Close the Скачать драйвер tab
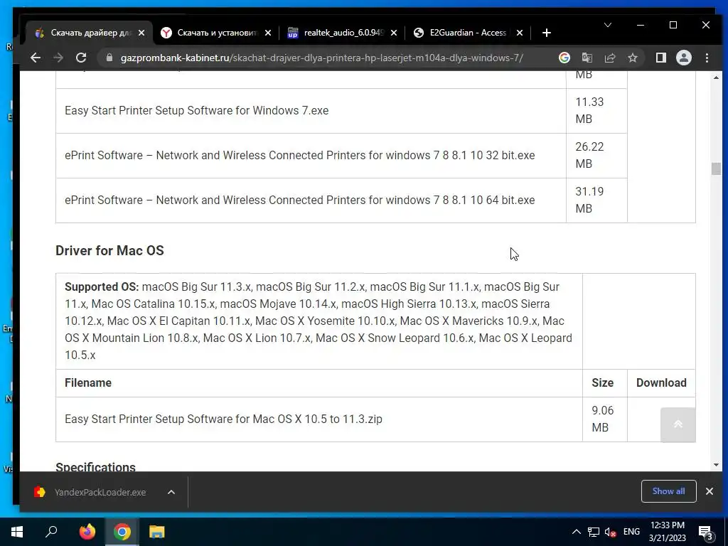 pyautogui.click(x=141, y=33)
